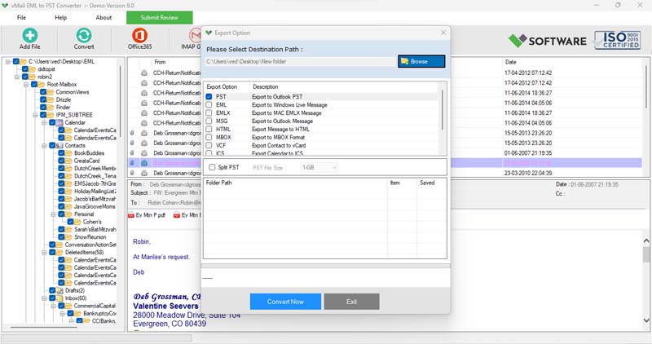Click the Export Option column header
652x344 pixels.
(x=222, y=87)
